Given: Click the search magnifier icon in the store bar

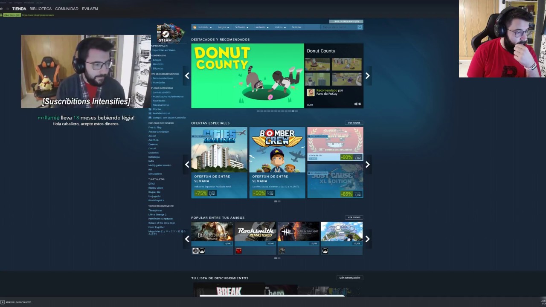Looking at the screenshot, I should pyautogui.click(x=360, y=27).
